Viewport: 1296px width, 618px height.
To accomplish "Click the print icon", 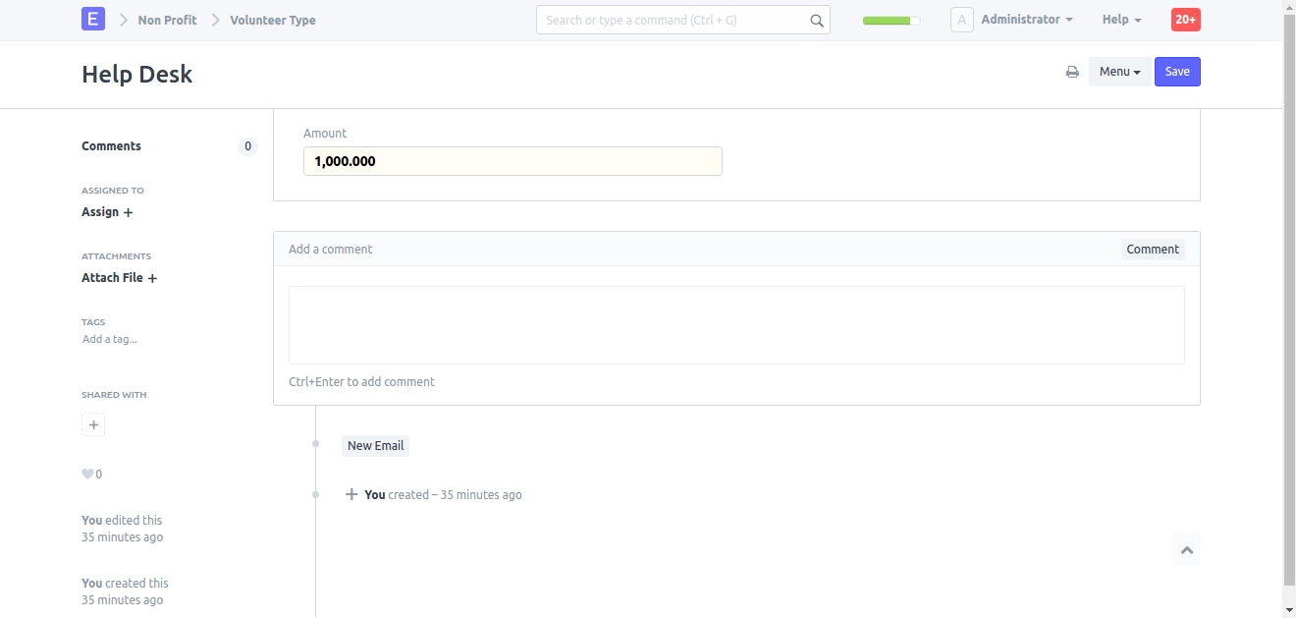I will click(1072, 72).
